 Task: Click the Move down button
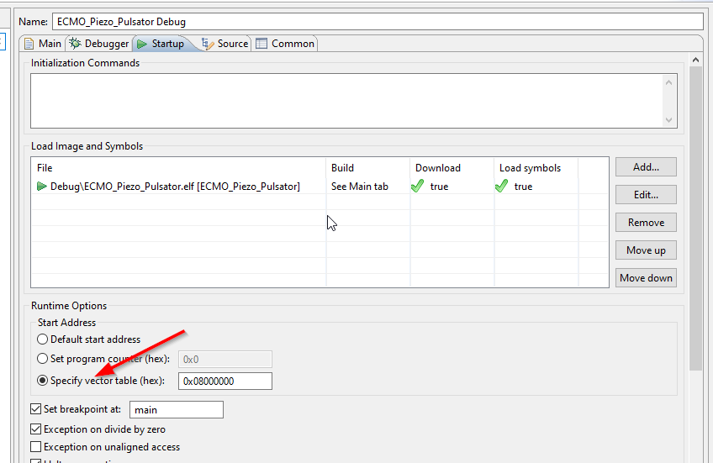coord(646,278)
